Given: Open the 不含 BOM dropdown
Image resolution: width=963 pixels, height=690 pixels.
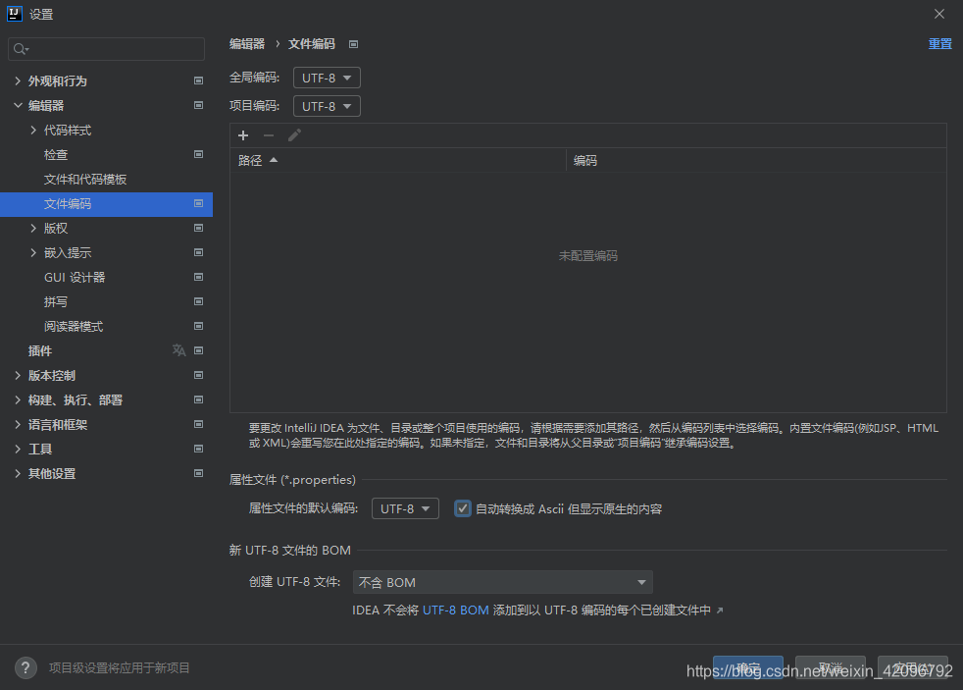Looking at the screenshot, I should tap(502, 581).
